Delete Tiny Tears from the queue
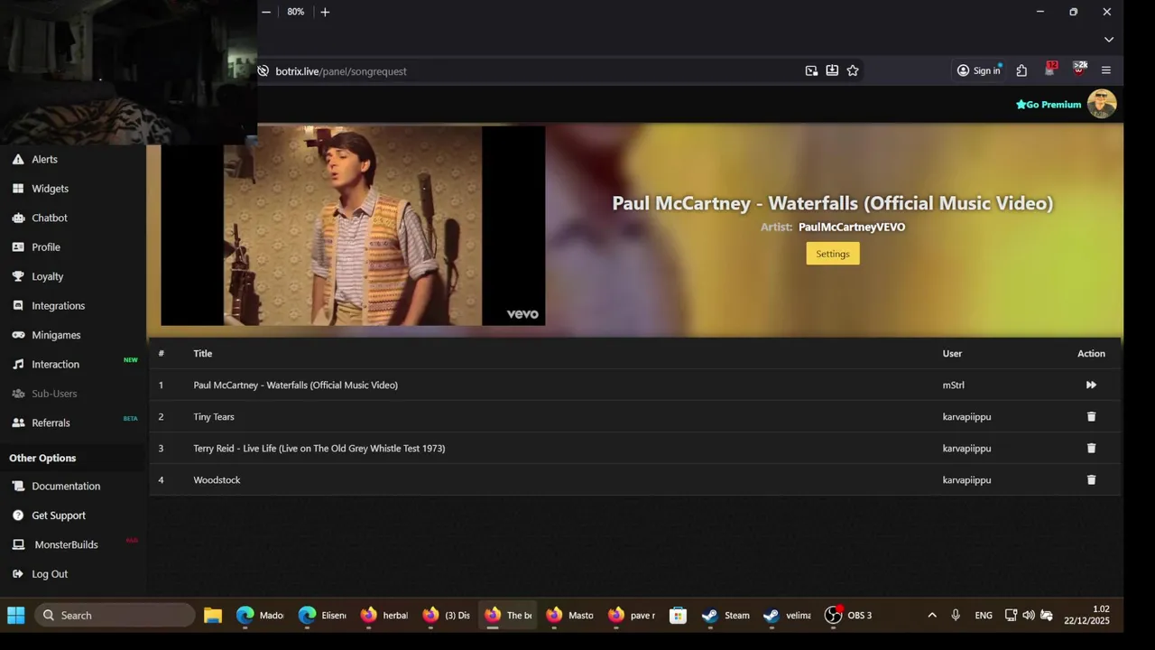 1091,416
